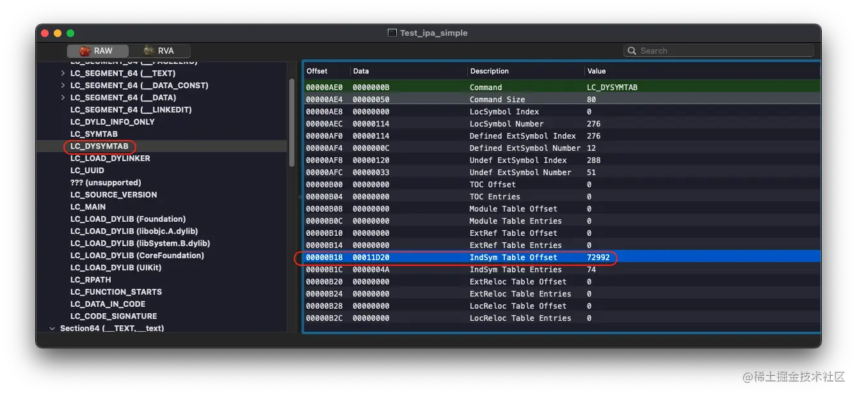The image size is (857, 395).
Task: Select LocReloc Table Entries row
Action: click(562, 318)
